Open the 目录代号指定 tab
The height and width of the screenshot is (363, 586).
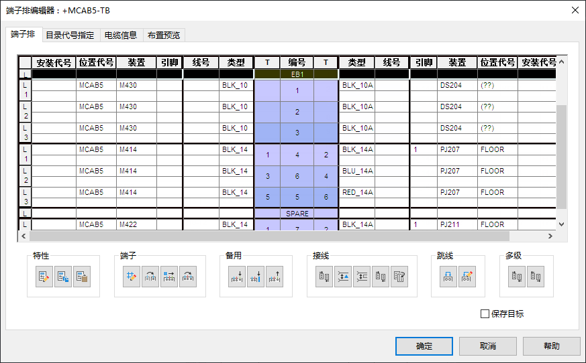point(70,35)
